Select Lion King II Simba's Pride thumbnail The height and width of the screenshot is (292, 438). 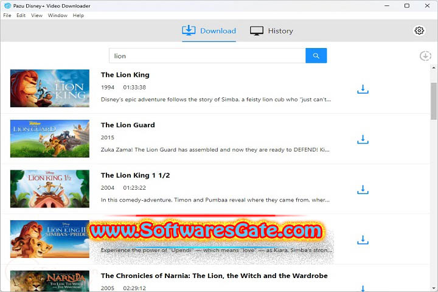[50, 239]
